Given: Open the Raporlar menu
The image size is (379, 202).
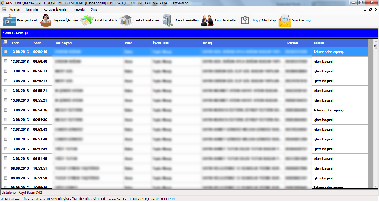Looking at the screenshot, I should point(80,9).
